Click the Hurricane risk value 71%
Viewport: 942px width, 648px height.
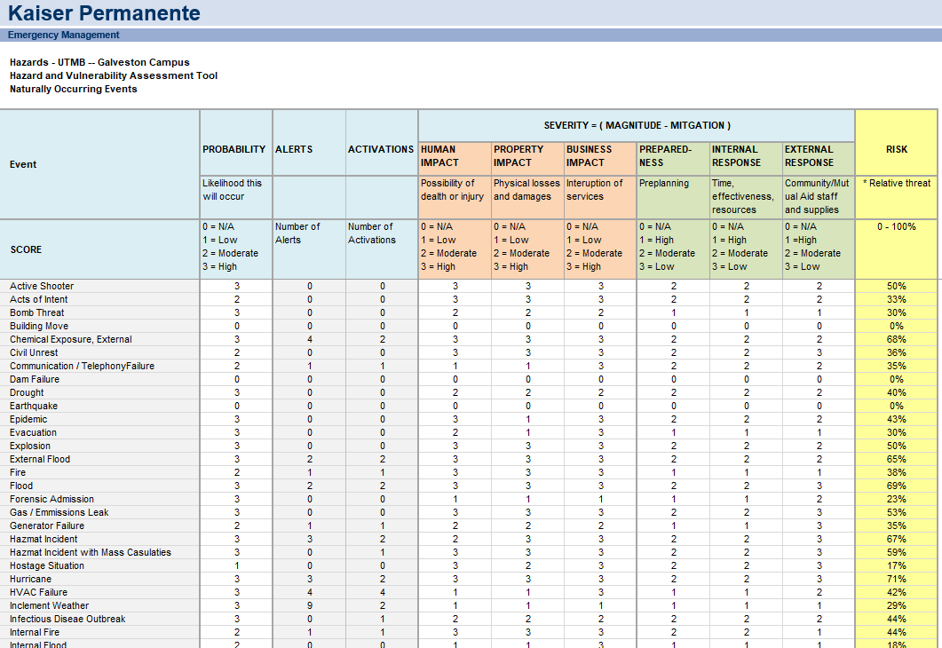pyautogui.click(x=897, y=579)
